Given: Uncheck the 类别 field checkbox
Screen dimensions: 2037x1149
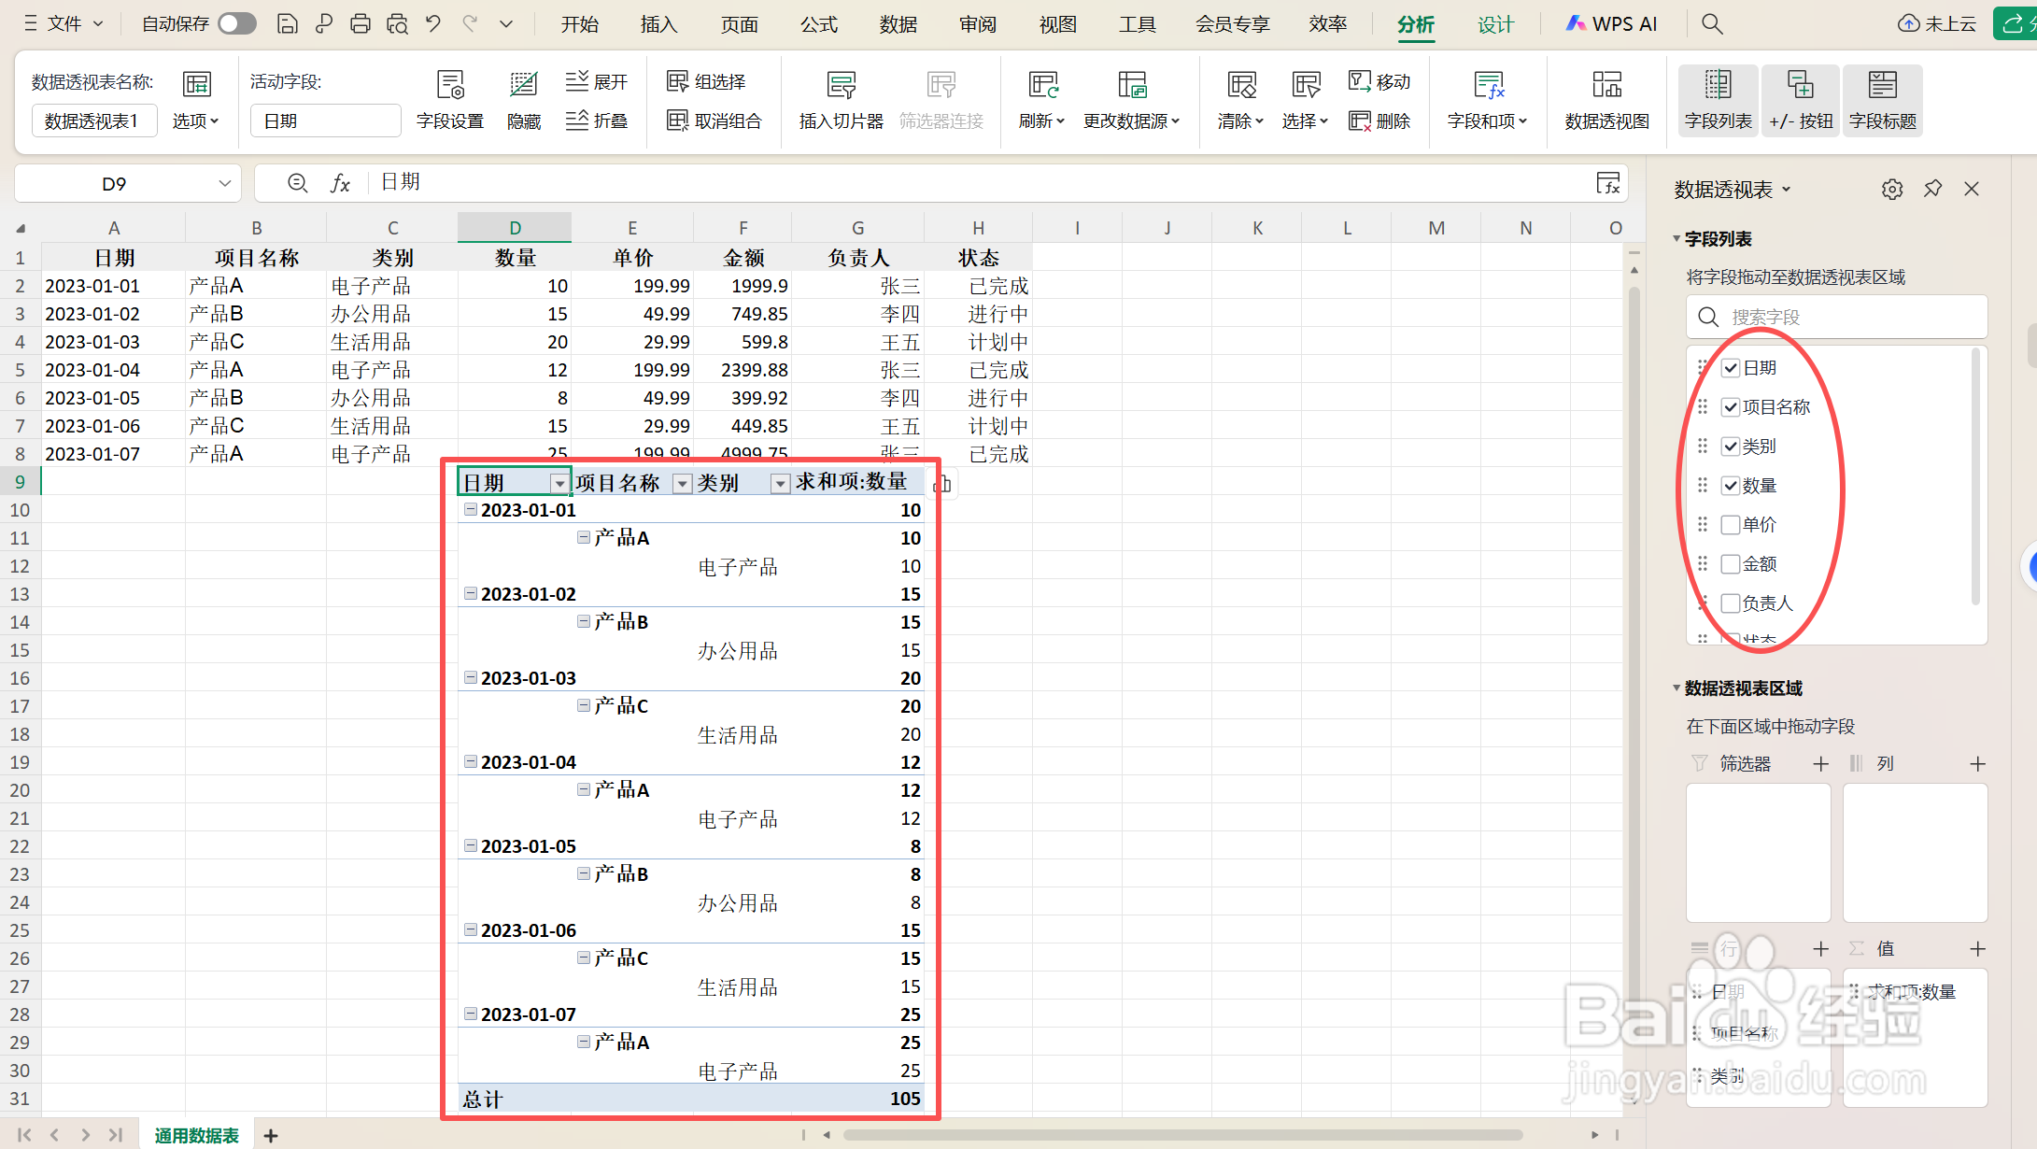Looking at the screenshot, I should point(1731,447).
